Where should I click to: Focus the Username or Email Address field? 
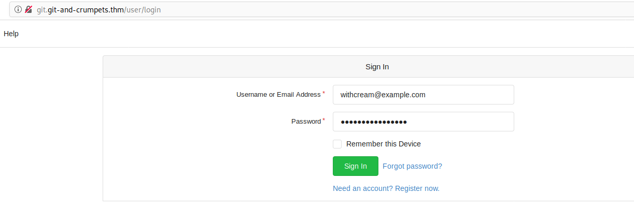click(424, 95)
